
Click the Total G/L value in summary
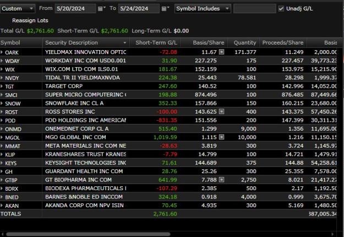click(x=40, y=31)
